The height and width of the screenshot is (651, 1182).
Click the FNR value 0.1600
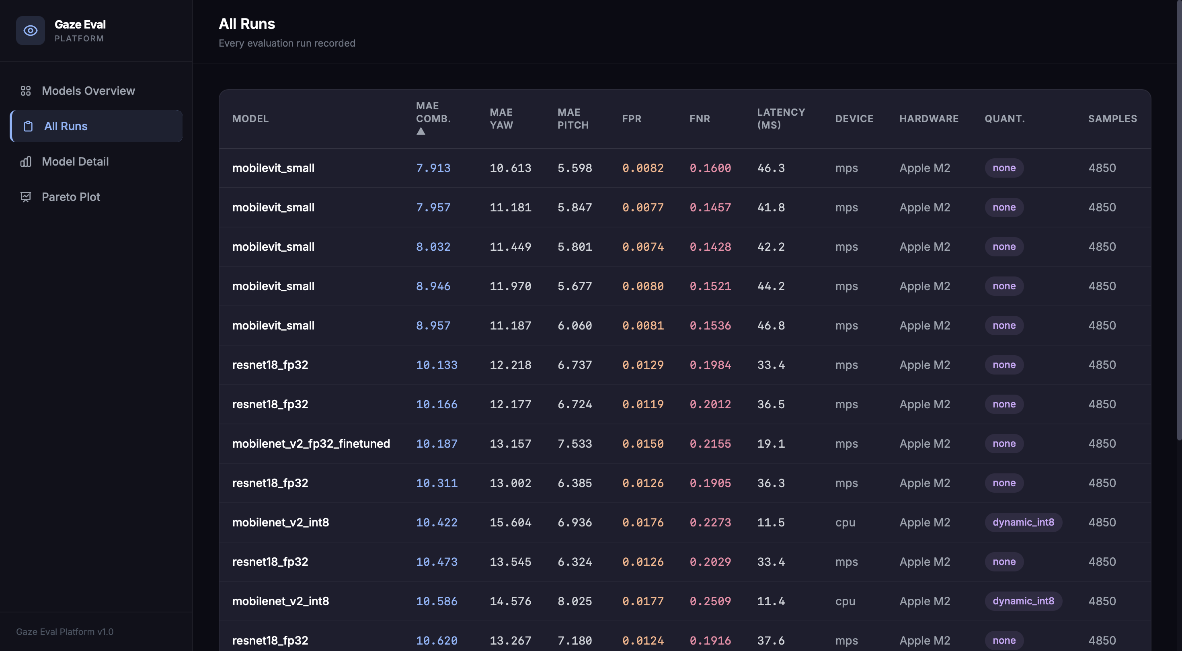[710, 168]
